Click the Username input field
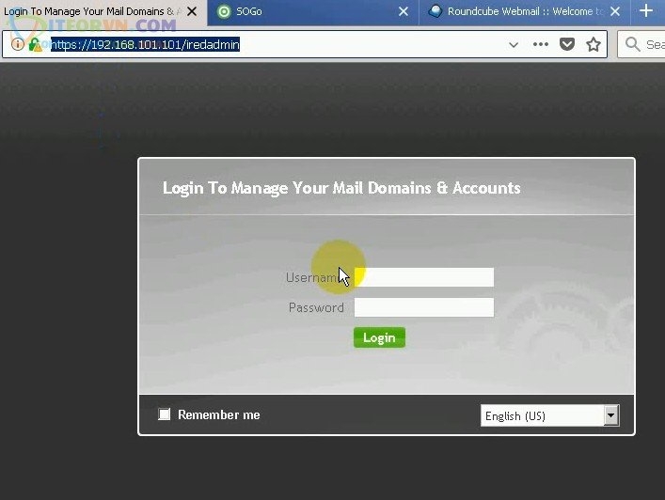 click(423, 277)
